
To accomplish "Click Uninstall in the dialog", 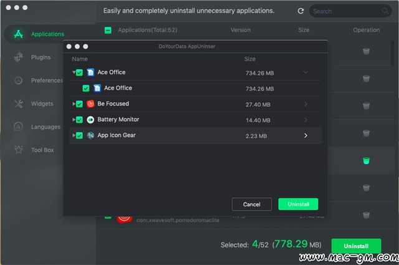I will 298,204.
